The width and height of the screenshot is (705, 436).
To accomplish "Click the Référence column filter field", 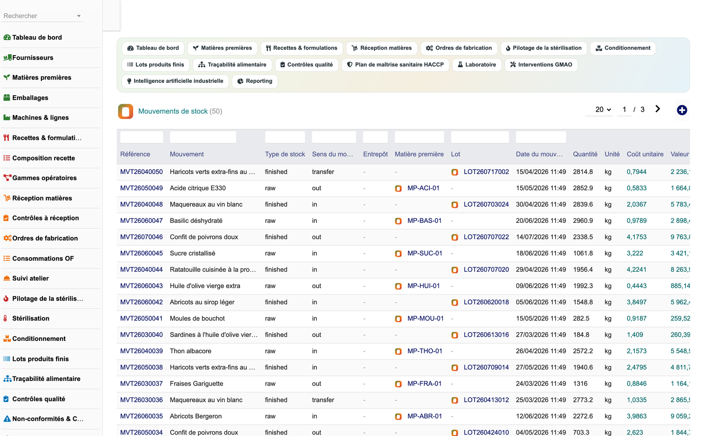I will 141,137.
